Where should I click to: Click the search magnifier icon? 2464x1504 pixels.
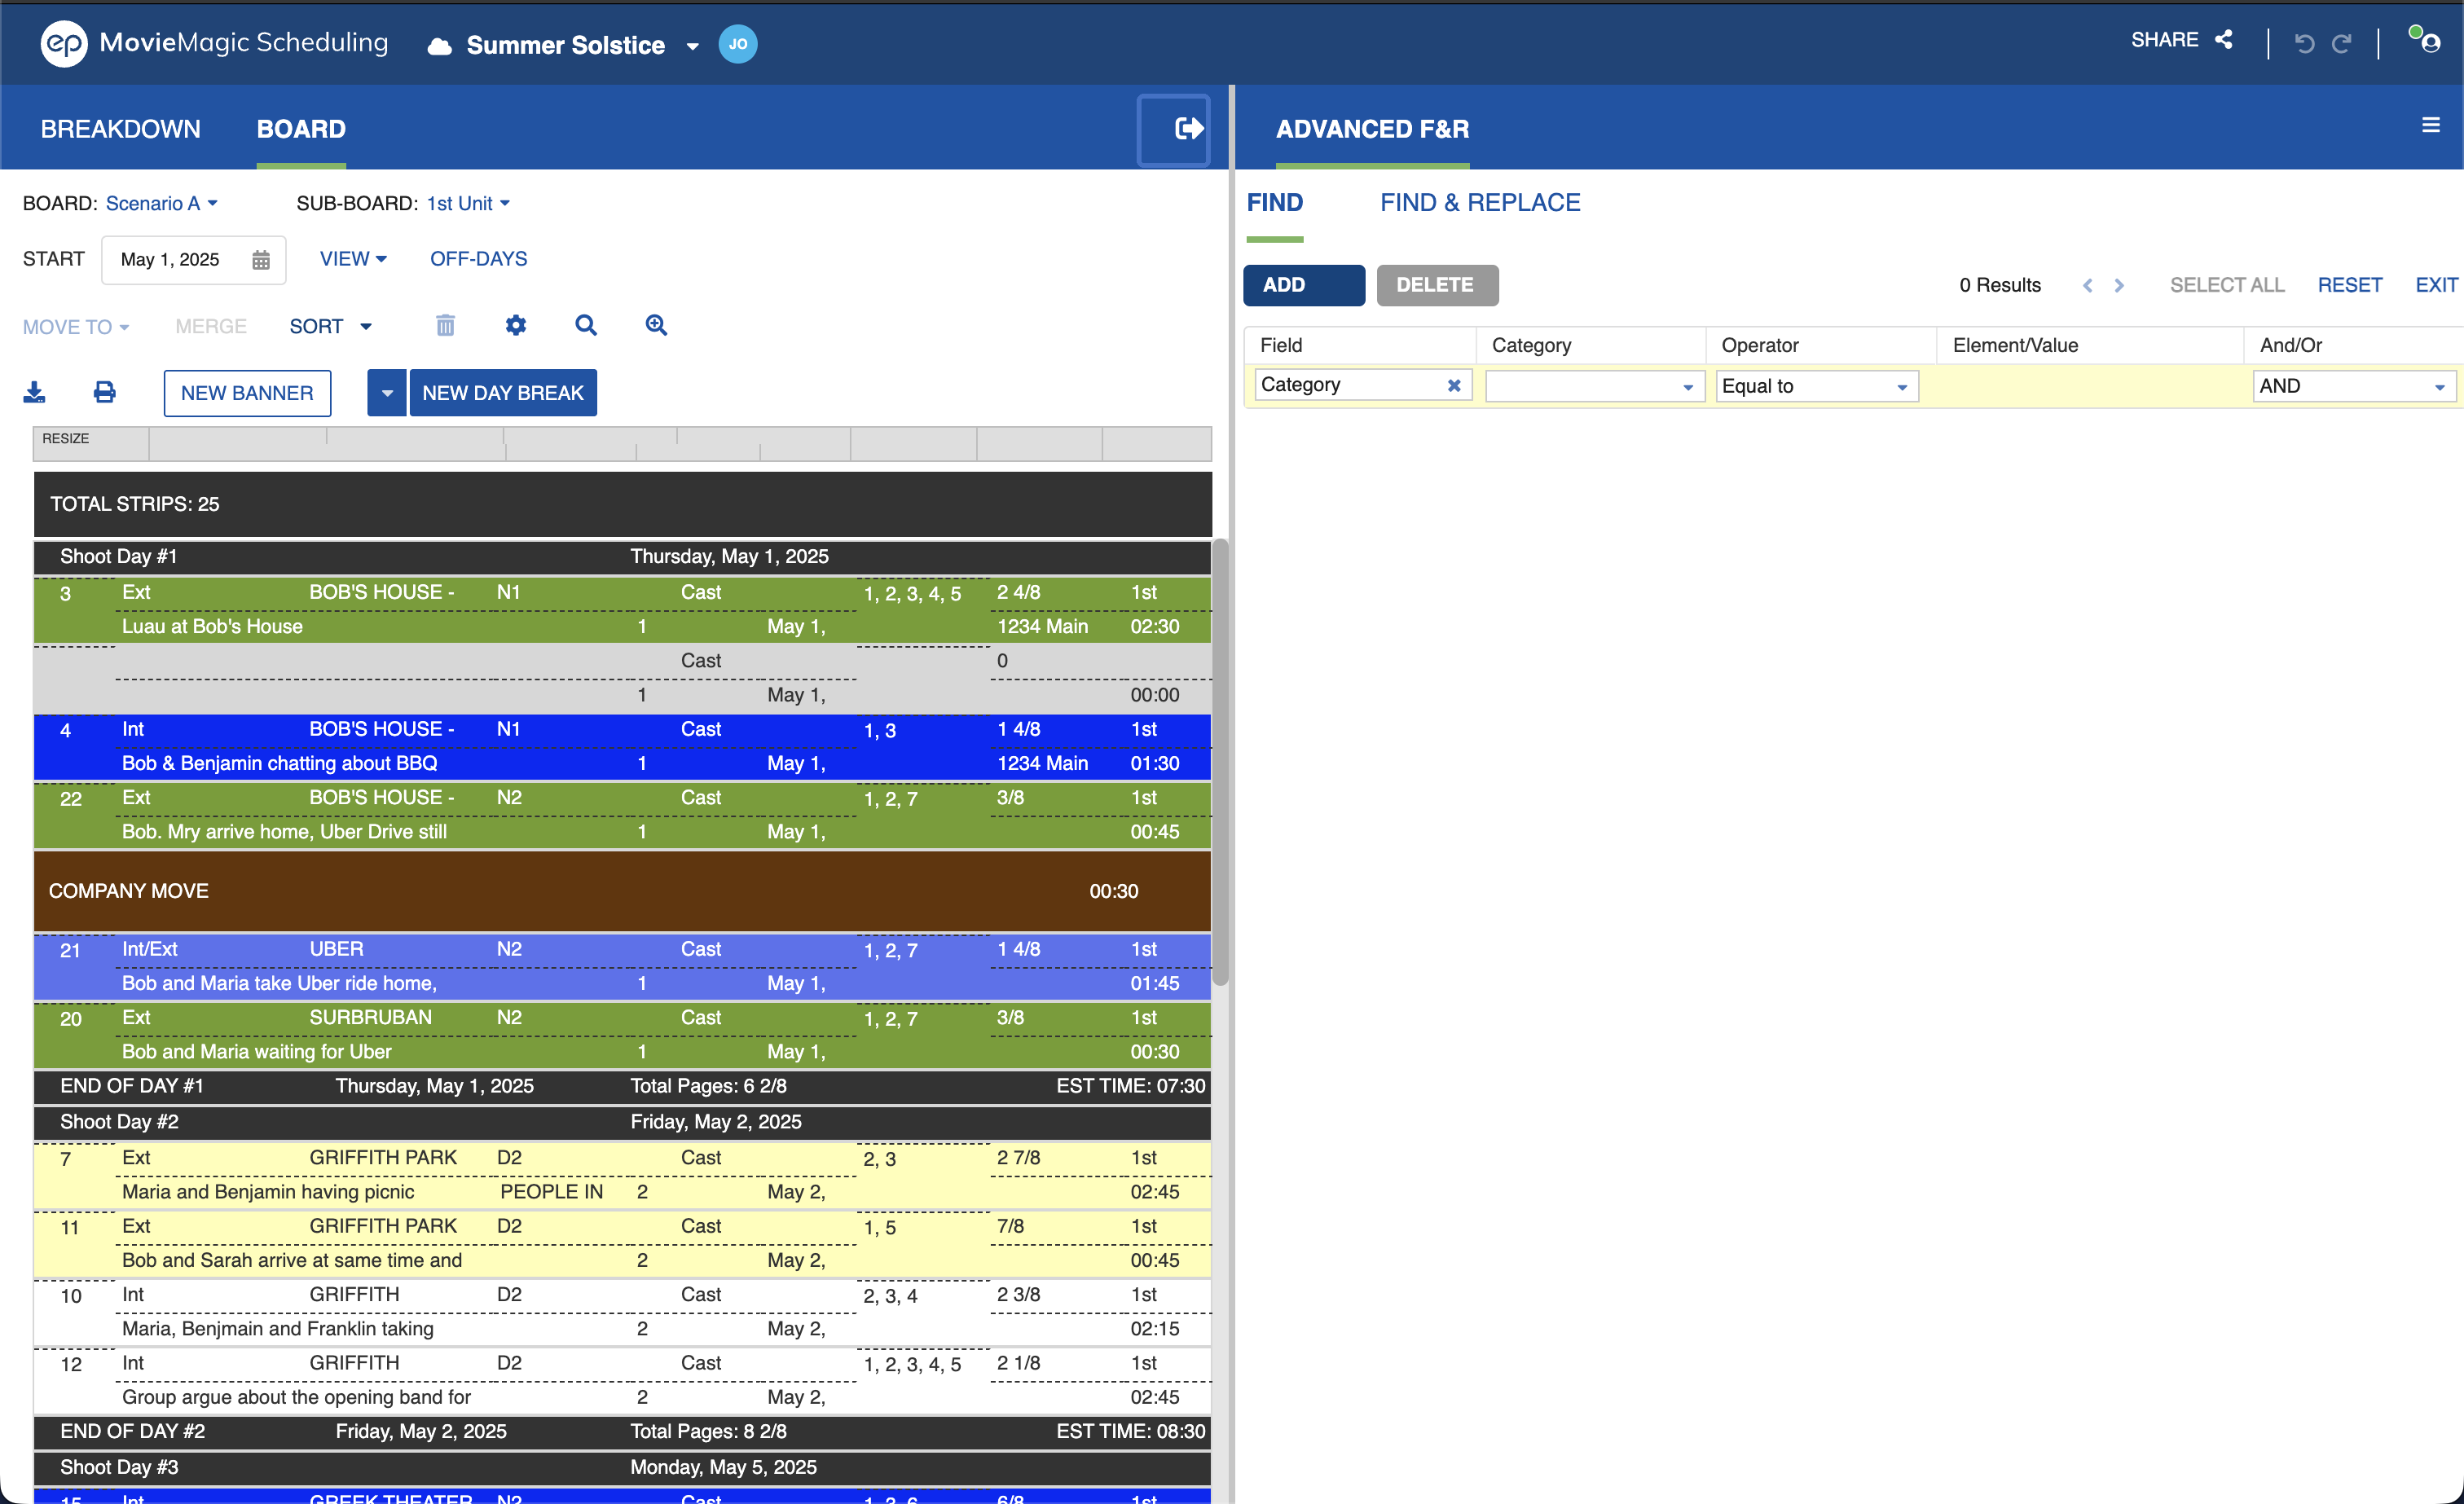[586, 325]
